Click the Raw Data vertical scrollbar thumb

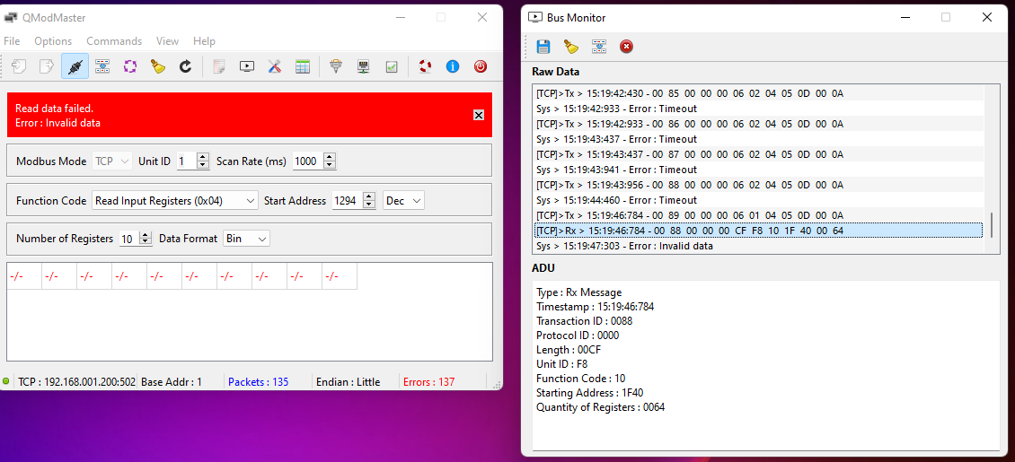pyautogui.click(x=991, y=224)
